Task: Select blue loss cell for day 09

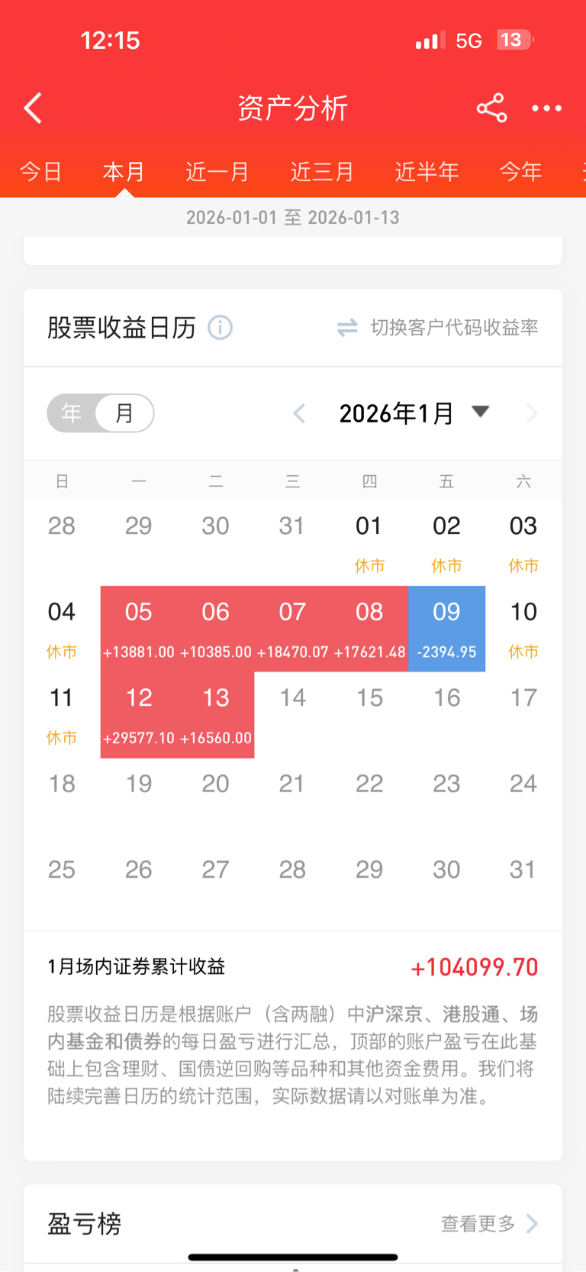Action: pos(446,629)
